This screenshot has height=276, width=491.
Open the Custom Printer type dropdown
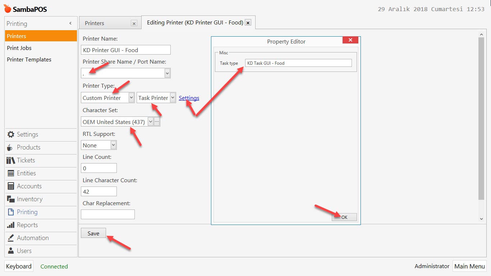tap(131, 98)
